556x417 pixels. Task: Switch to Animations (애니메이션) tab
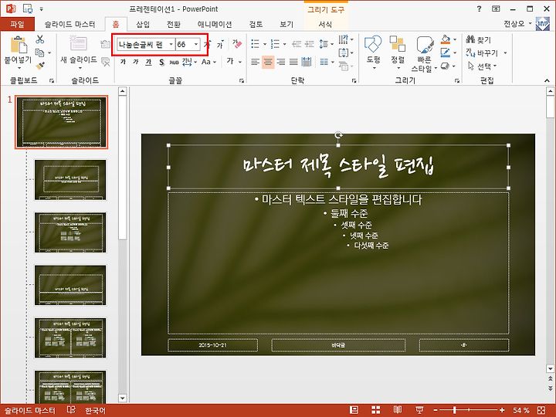coord(215,24)
